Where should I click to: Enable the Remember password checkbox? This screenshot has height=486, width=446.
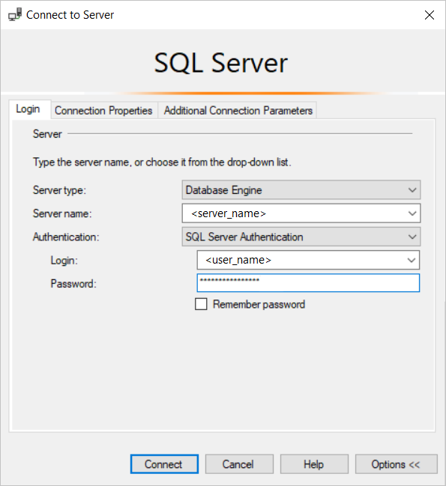(x=201, y=304)
